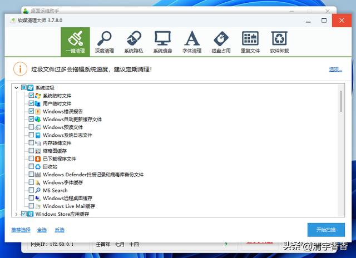Start scan with 开始扫描 button

tap(326, 230)
